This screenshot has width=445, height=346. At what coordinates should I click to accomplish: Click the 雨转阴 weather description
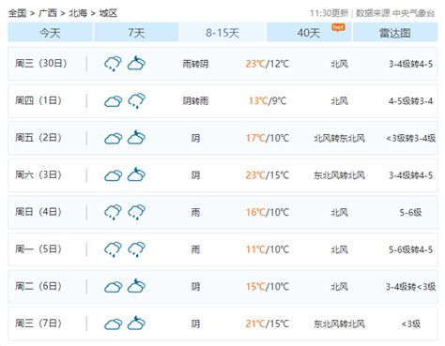click(195, 64)
